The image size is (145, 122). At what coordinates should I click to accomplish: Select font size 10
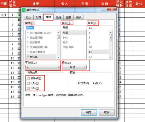click(x=98, y=47)
